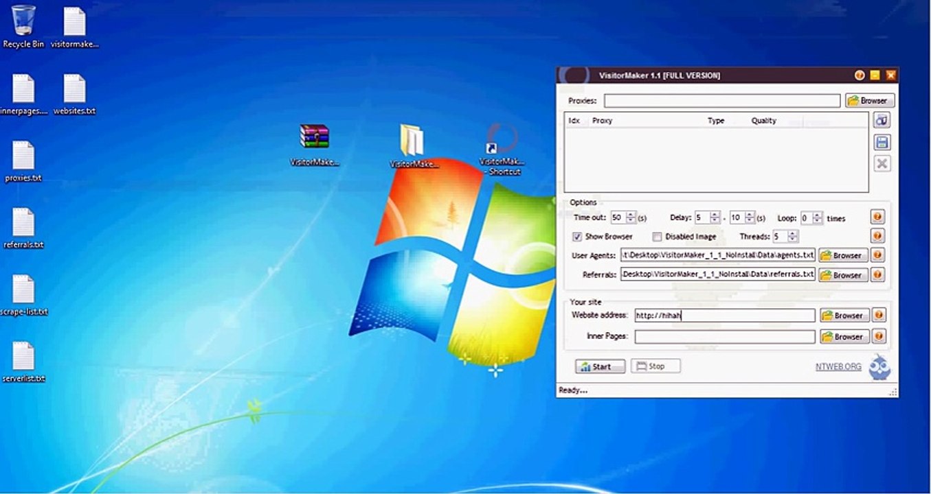Viewport: 931px width, 494px height.
Task: Click the help icon on the Threads row
Action: click(877, 236)
